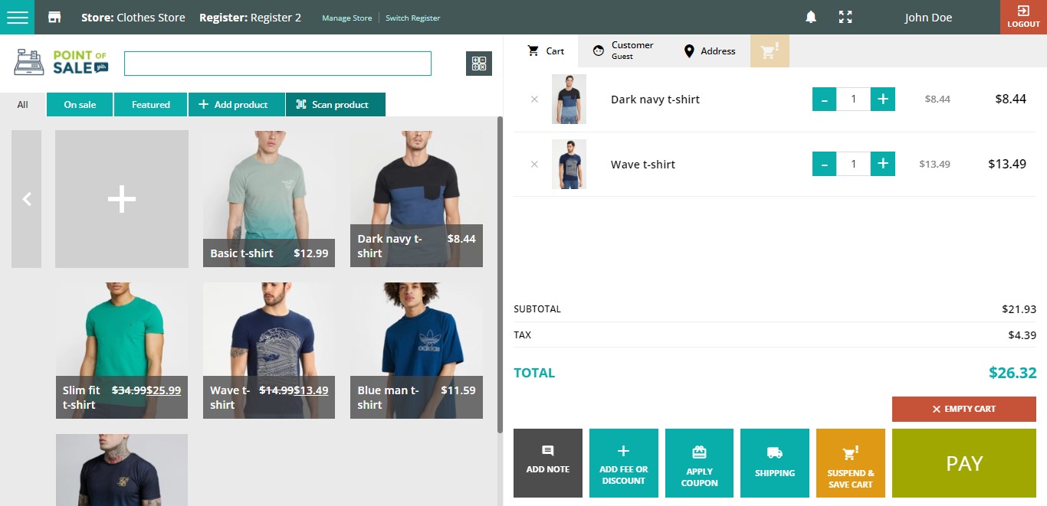The height and width of the screenshot is (506, 1047).
Task: Select Blue man t-shirt product tile
Action: coord(416,351)
